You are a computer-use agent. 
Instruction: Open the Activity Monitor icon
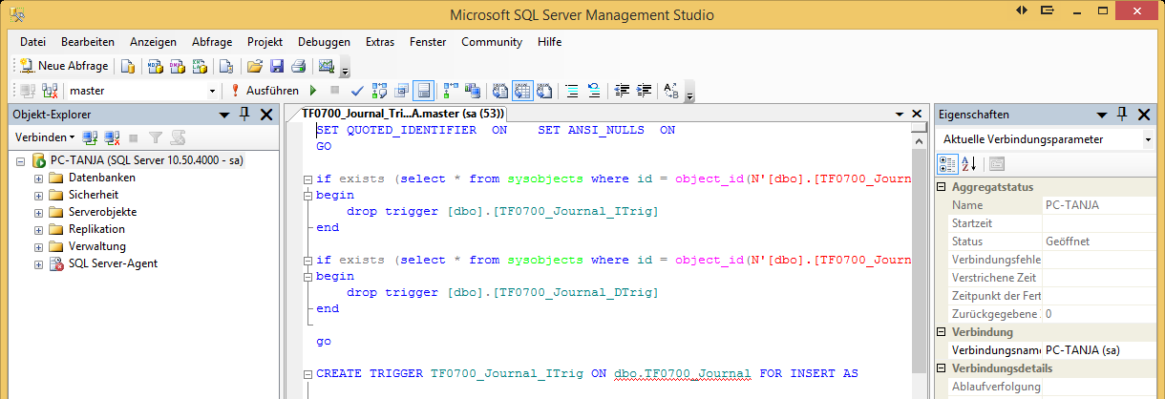327,66
